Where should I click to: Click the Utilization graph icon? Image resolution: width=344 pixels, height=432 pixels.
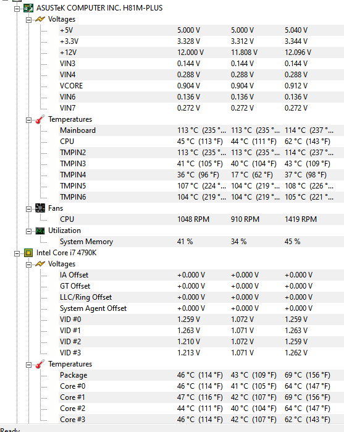click(x=40, y=231)
